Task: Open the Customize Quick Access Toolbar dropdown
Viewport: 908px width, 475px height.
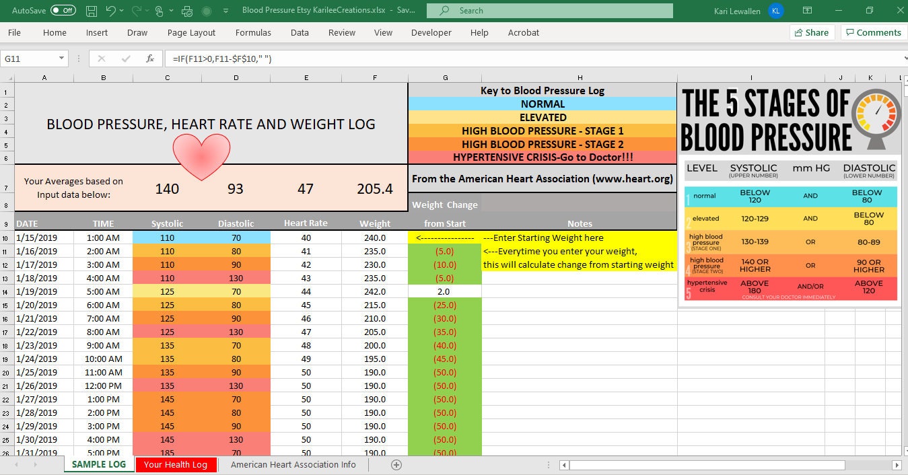Action: click(225, 10)
